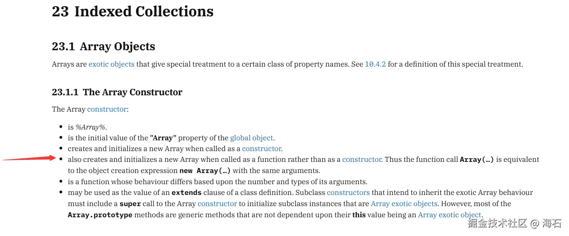The width and height of the screenshot is (569, 236).
Task: Open the "exotic objects" link
Action: tap(111, 64)
